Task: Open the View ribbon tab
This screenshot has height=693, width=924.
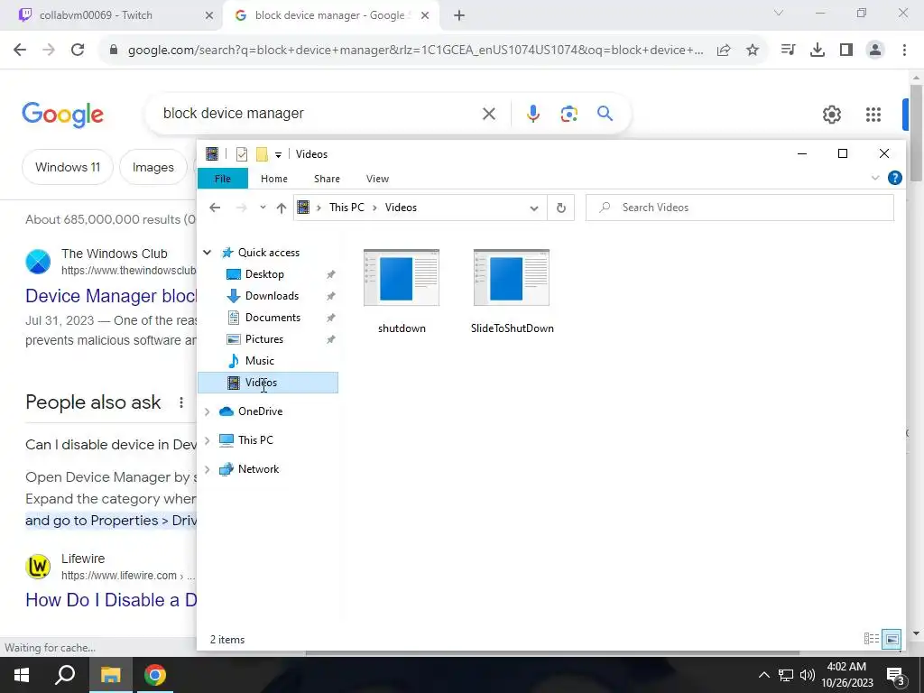Action: pos(377,179)
